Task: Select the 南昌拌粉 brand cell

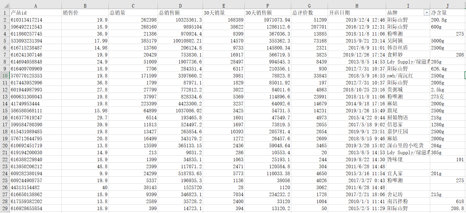Action: 408,201
